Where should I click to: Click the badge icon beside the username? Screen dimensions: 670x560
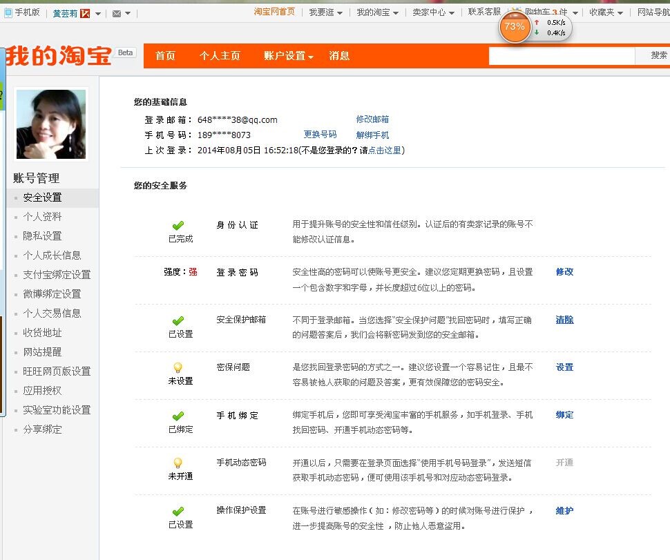85,14
